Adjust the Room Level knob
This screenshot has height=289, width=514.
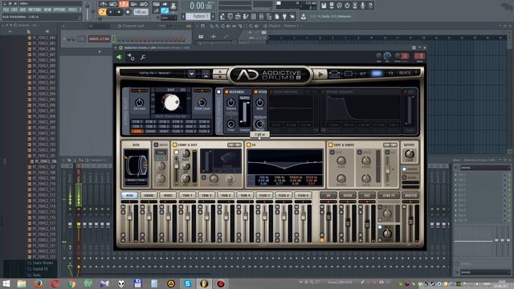click(202, 102)
